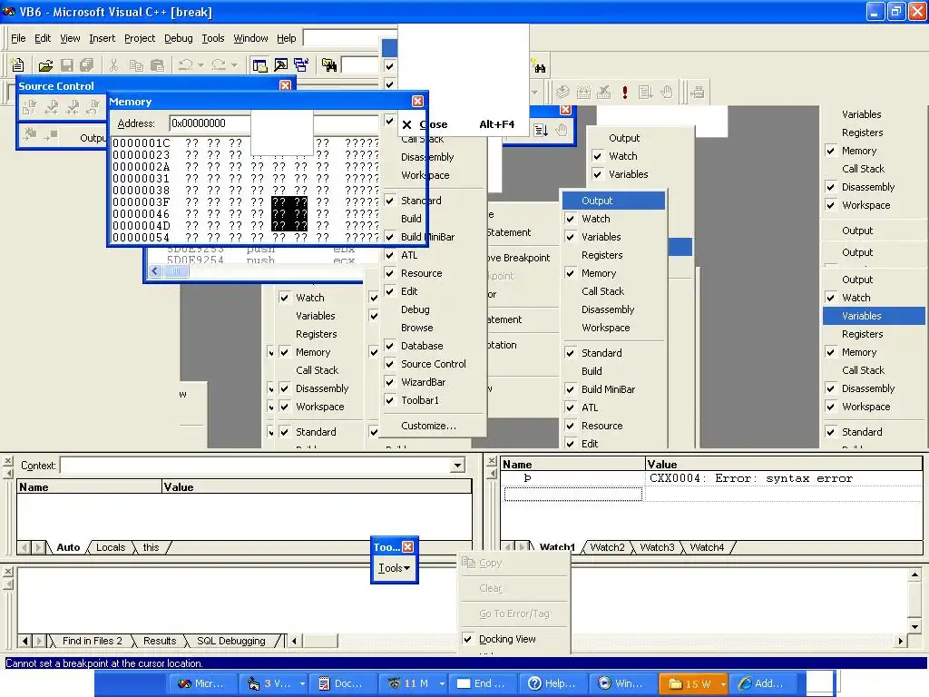Click the New Text File toolbar icon

pyautogui.click(x=18, y=64)
